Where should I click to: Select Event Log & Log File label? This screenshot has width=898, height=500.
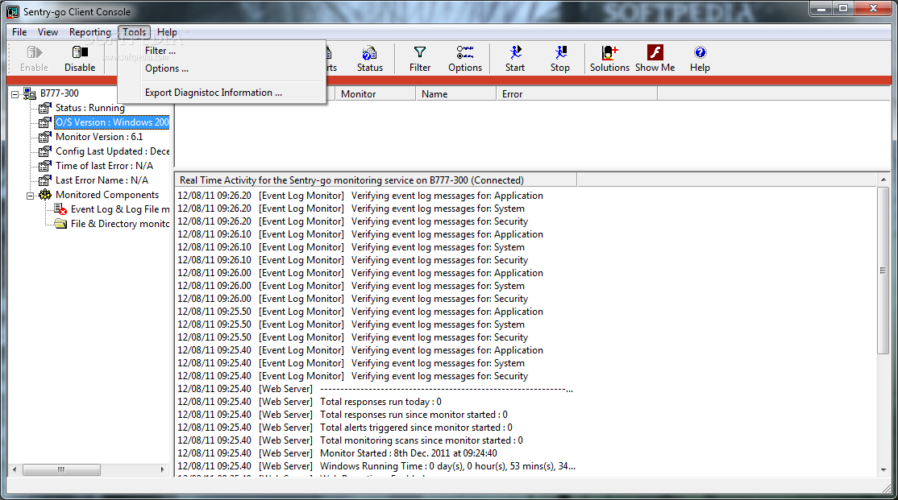click(x=120, y=209)
